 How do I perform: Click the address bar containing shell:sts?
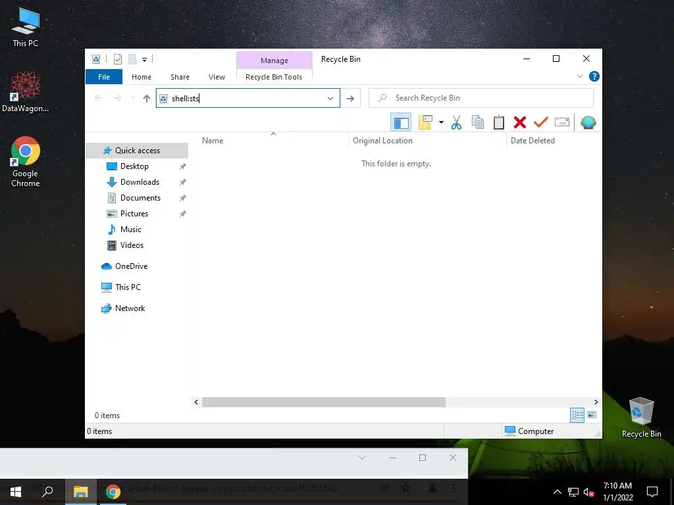pyautogui.click(x=248, y=99)
